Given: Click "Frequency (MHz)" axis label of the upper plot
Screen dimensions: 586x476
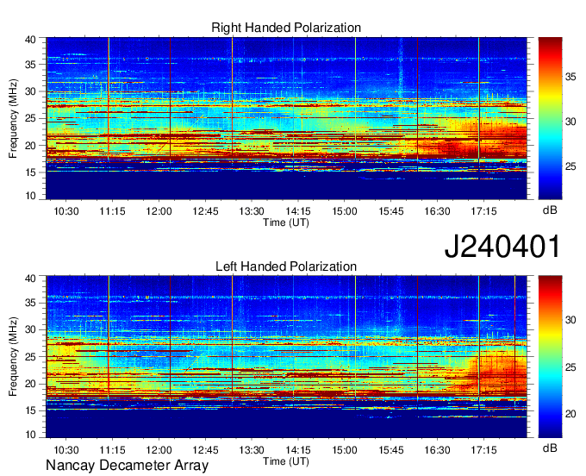Looking at the screenshot, I should [13, 118].
